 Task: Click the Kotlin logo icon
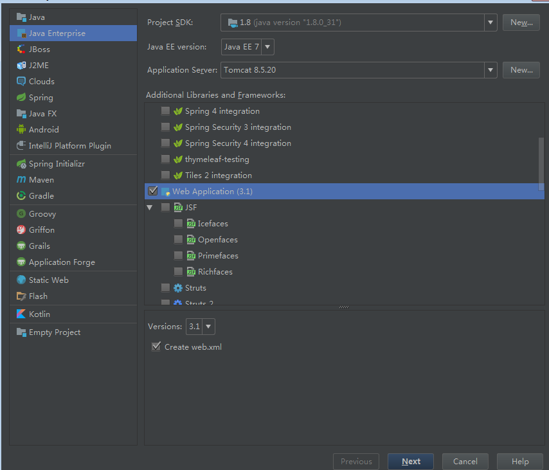click(21, 314)
